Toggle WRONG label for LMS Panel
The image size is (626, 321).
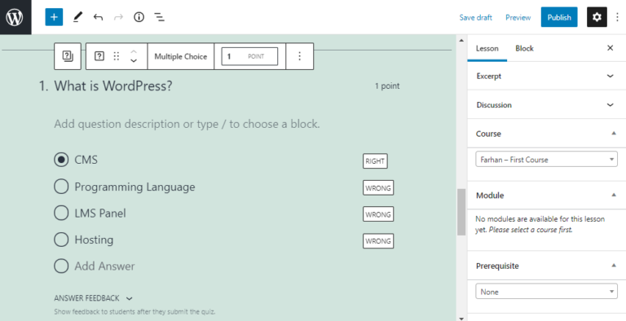point(378,214)
